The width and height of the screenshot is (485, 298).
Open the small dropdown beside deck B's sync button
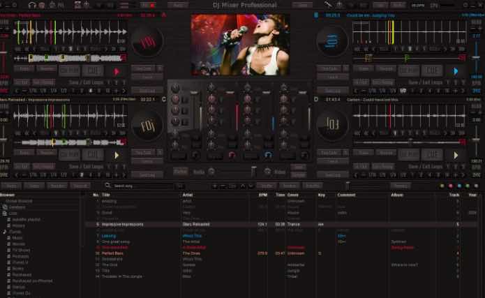[x=346, y=68]
